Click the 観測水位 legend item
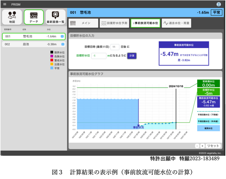This screenshot has width=226, height=179. [x=208, y=128]
